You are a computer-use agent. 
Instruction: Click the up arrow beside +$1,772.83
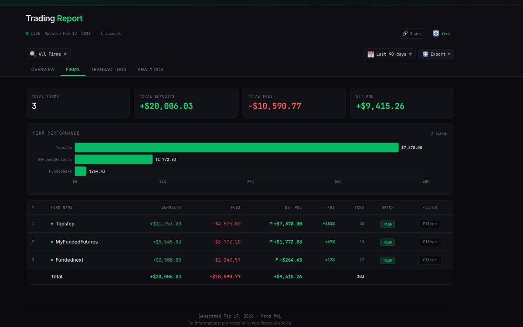(271, 242)
